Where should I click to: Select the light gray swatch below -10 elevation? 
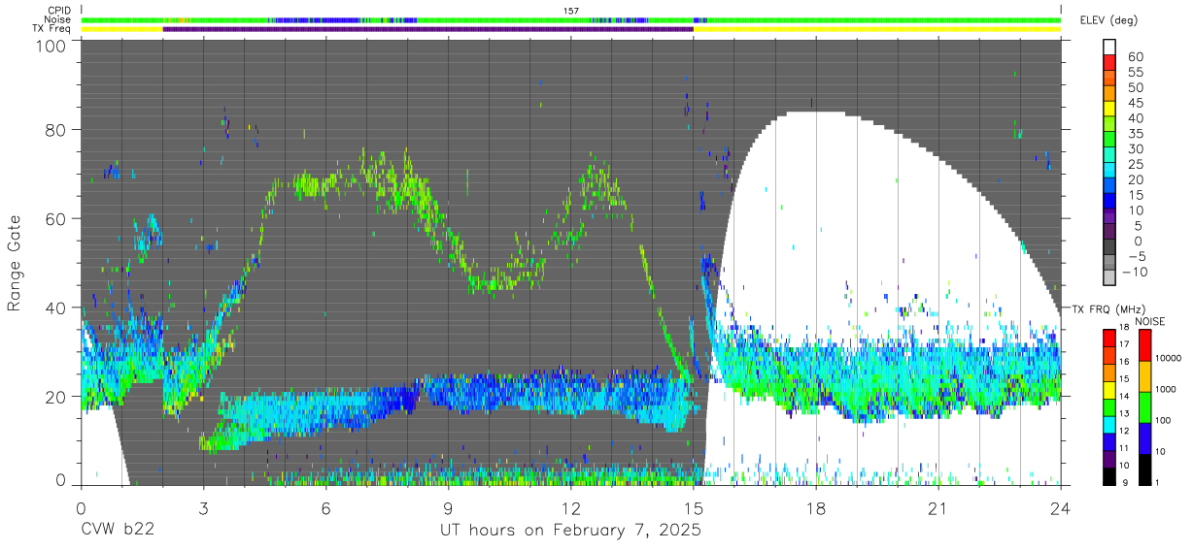[1109, 279]
